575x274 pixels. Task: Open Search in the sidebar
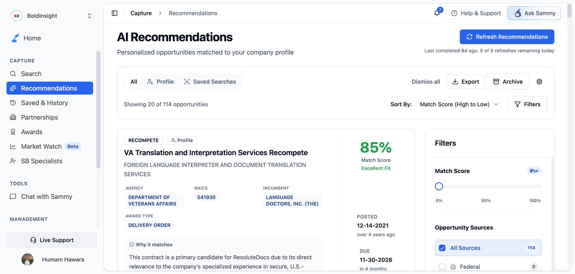pyautogui.click(x=50, y=74)
